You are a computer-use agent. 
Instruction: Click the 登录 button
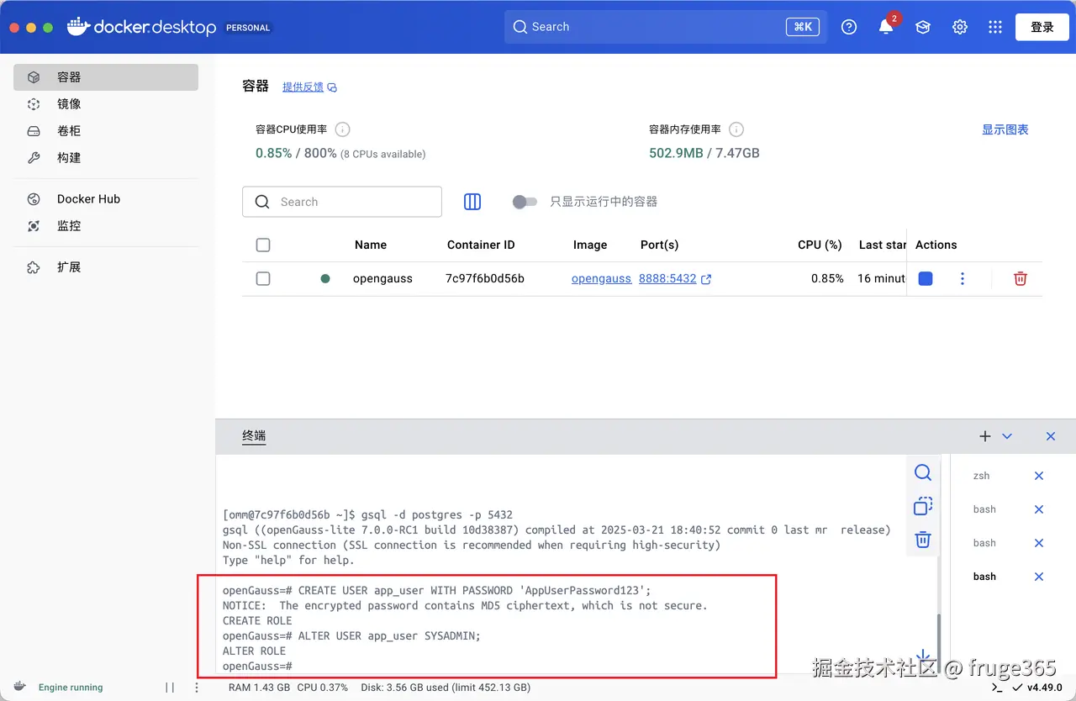pos(1042,26)
